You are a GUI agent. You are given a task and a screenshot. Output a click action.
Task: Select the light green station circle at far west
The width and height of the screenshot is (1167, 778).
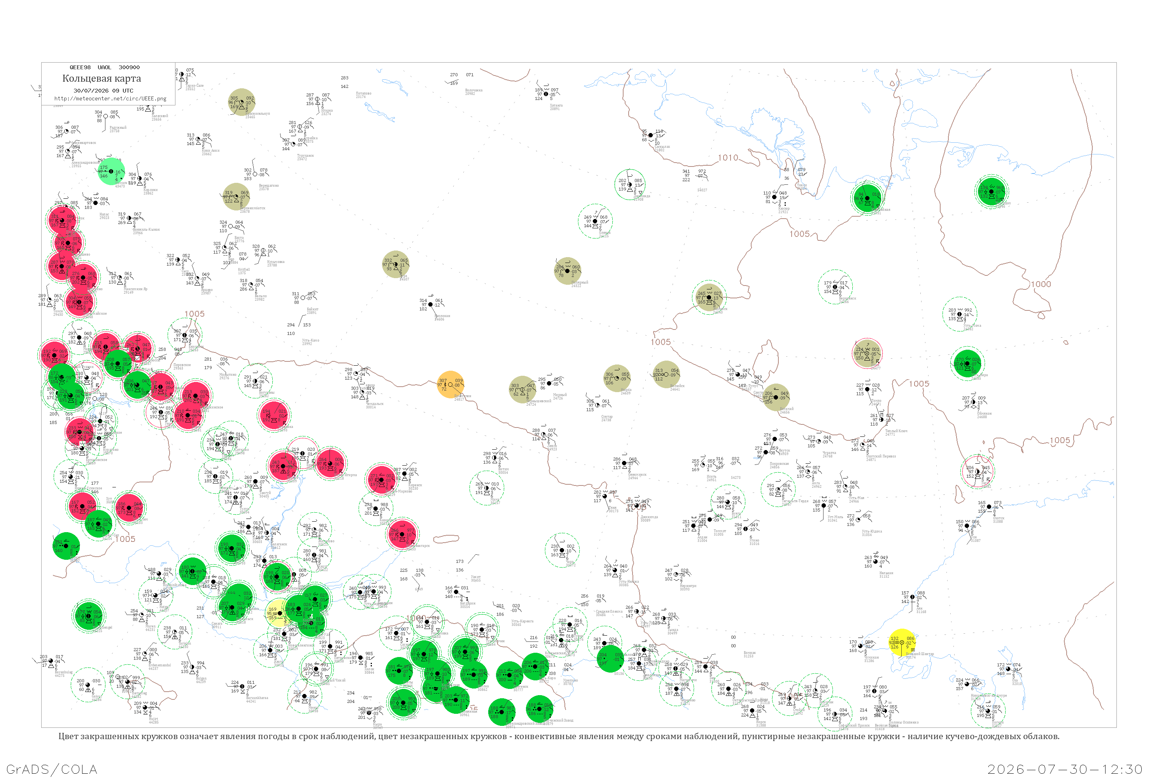[x=111, y=171]
